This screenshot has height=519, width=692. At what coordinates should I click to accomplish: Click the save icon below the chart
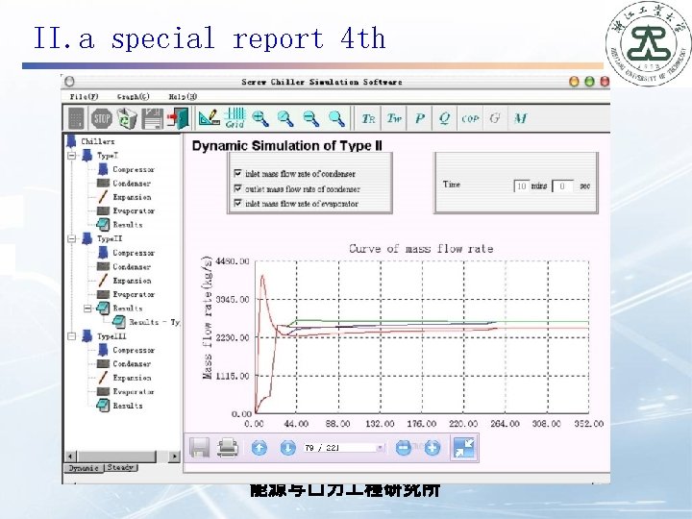pyautogui.click(x=200, y=448)
